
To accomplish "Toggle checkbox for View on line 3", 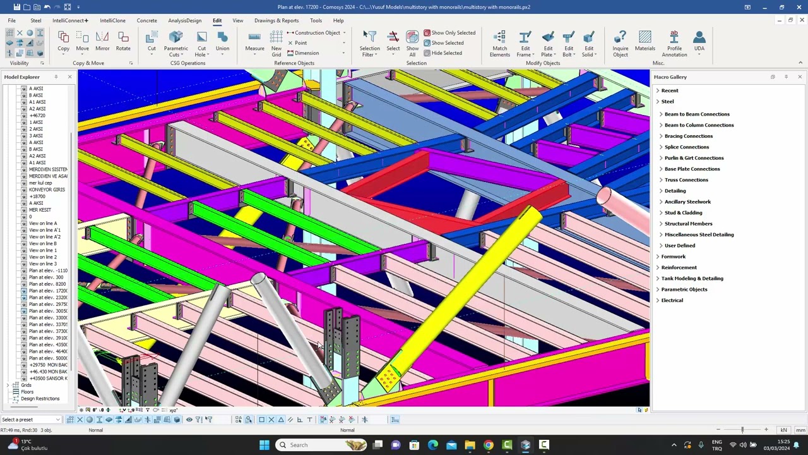I will pyautogui.click(x=24, y=264).
